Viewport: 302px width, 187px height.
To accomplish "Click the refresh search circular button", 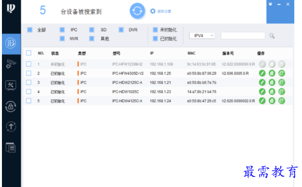I will (137, 11).
